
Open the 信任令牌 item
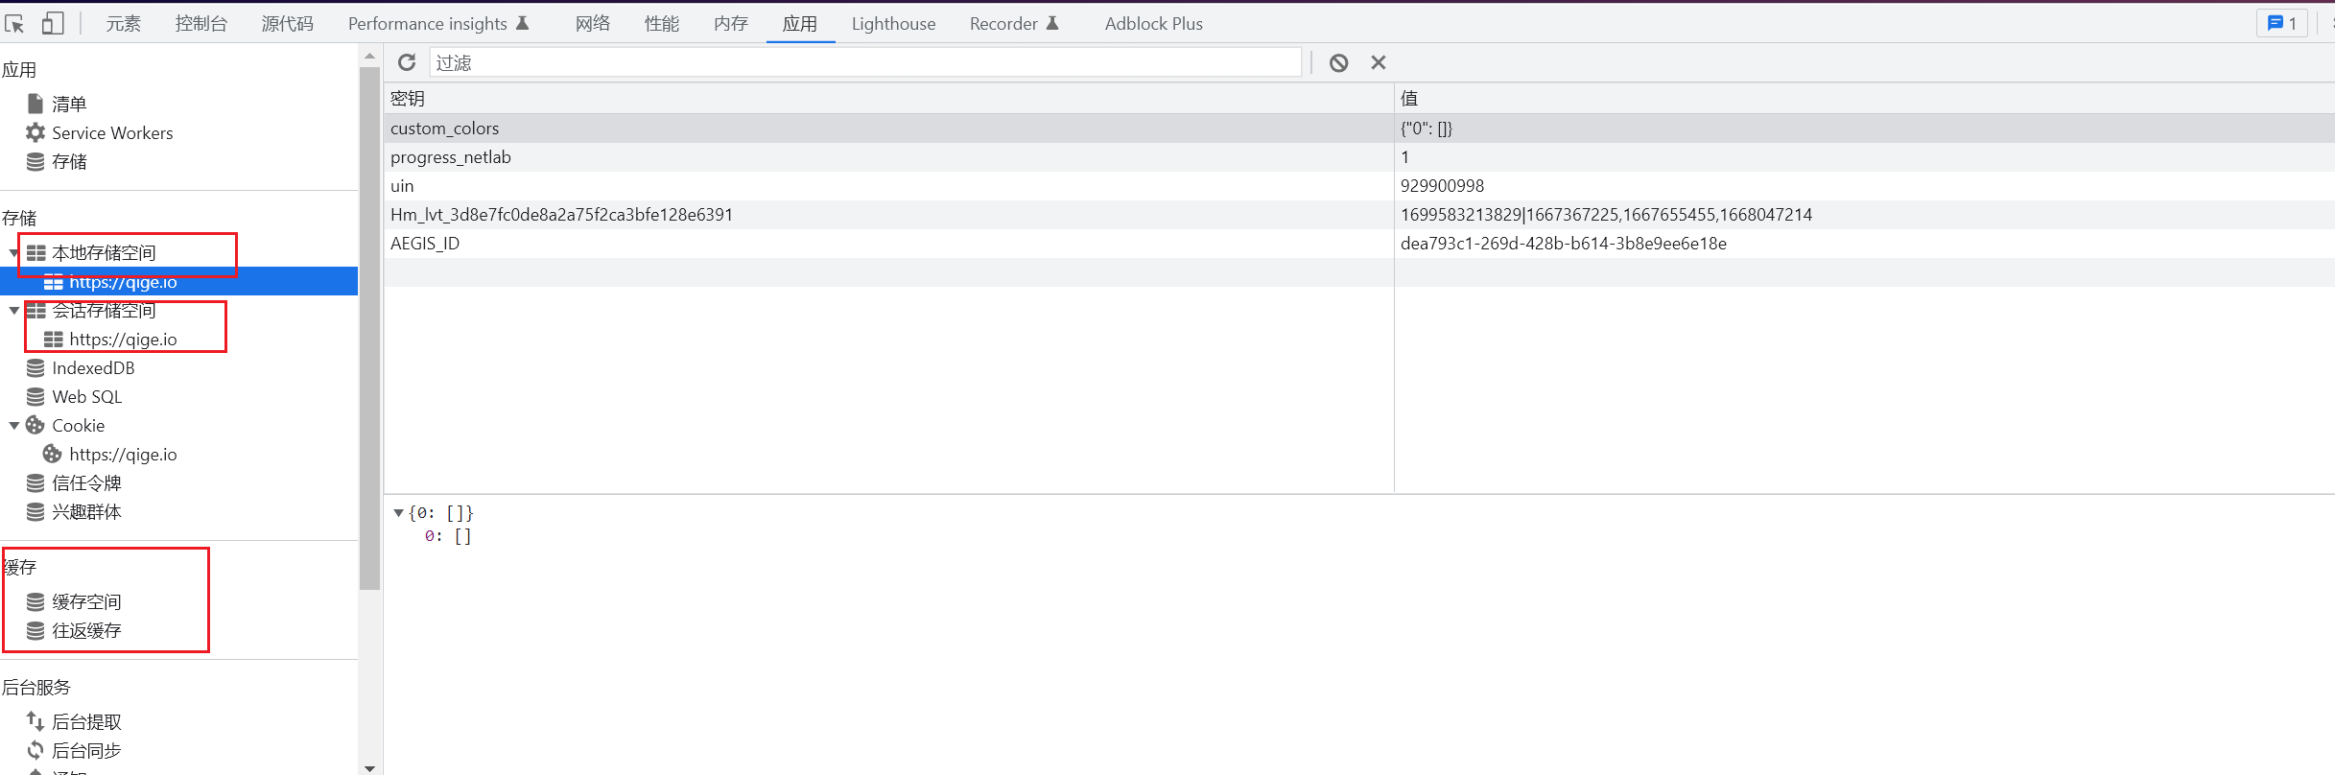pyautogui.click(x=74, y=482)
